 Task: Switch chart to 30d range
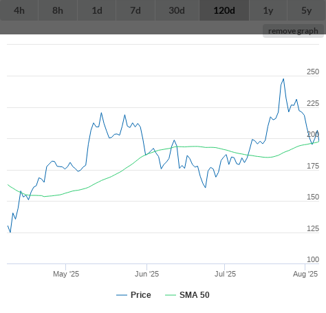coord(177,10)
